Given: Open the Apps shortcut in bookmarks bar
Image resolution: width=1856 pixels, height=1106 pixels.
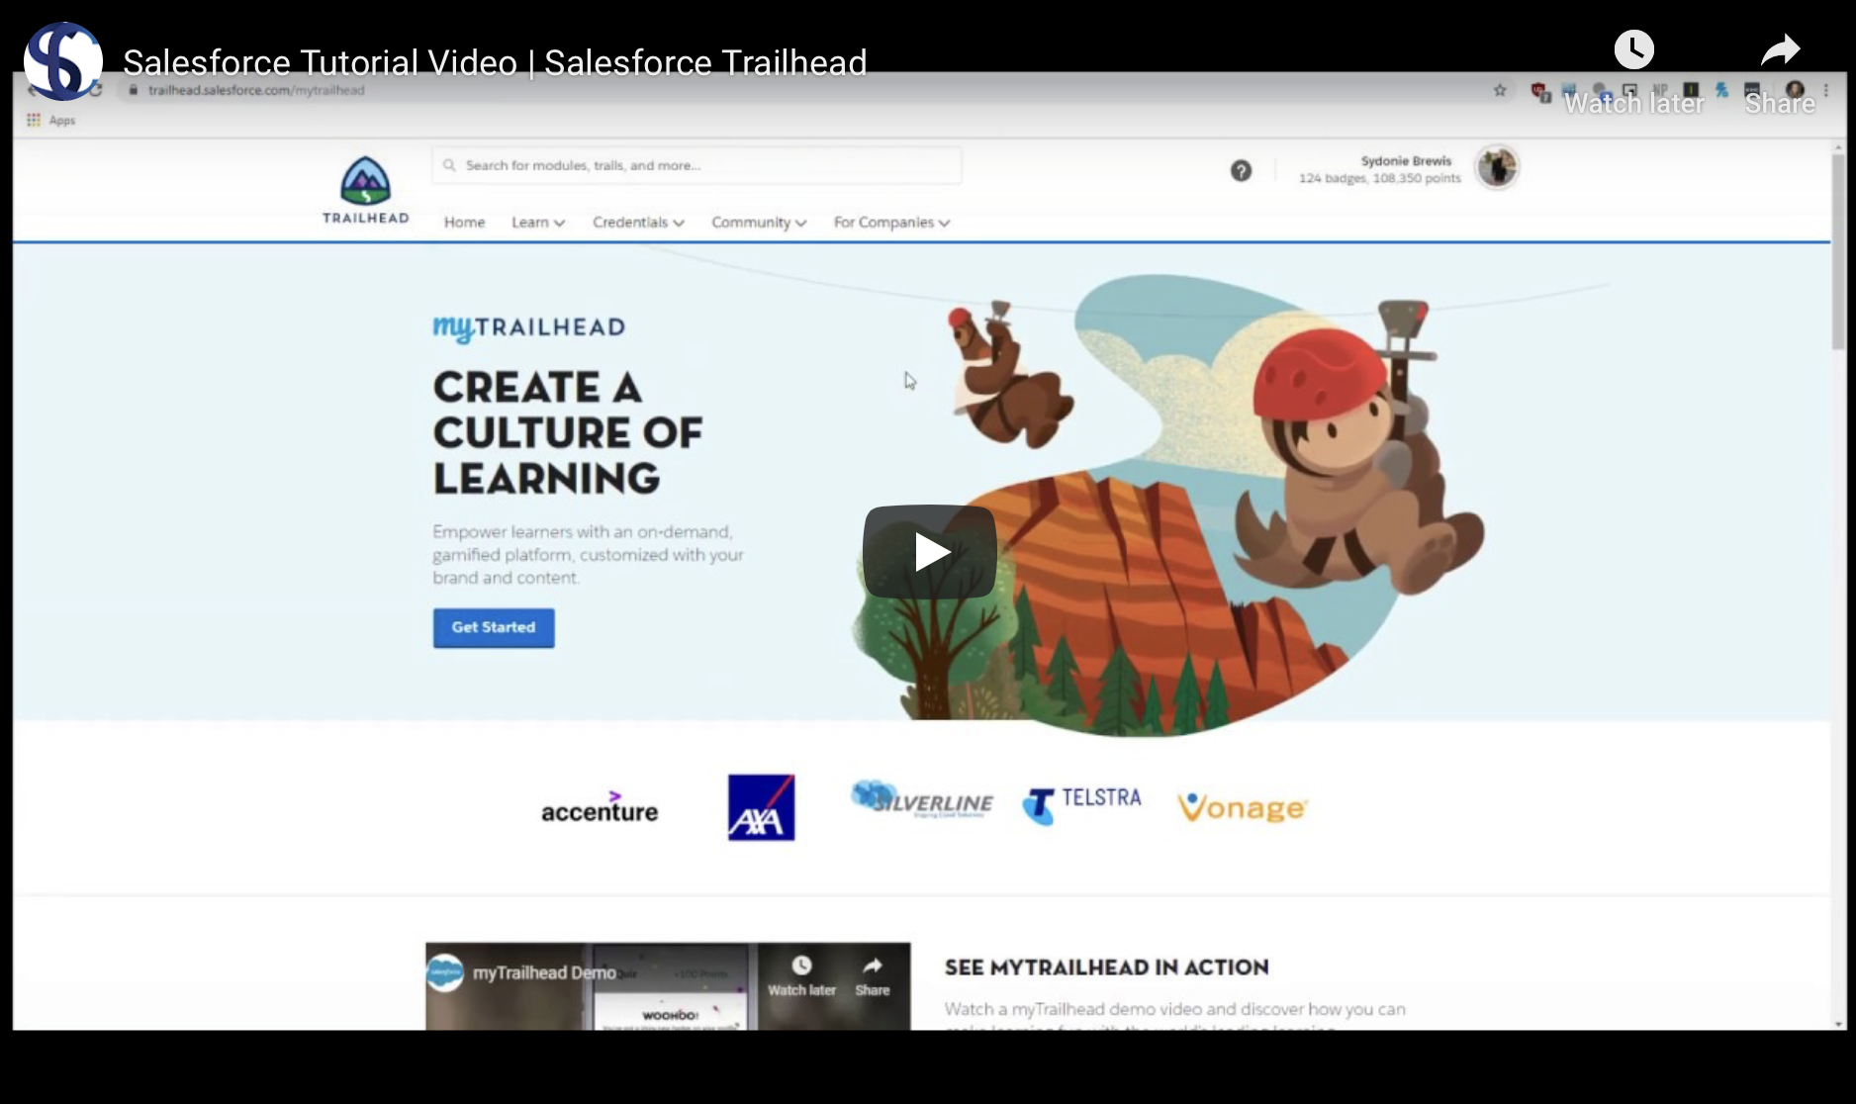Looking at the screenshot, I should [x=50, y=121].
